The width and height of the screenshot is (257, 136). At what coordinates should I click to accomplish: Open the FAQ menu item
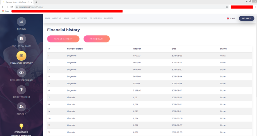[x=73, y=18]
